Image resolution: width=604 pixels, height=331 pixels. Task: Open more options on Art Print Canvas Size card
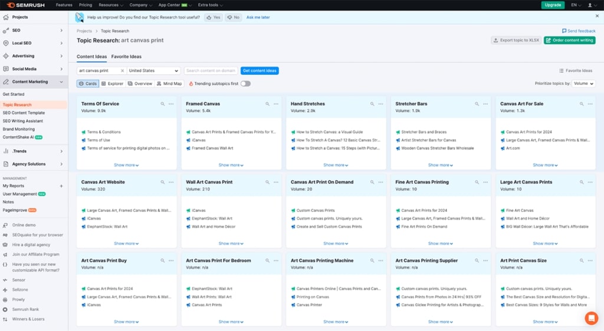590,261
